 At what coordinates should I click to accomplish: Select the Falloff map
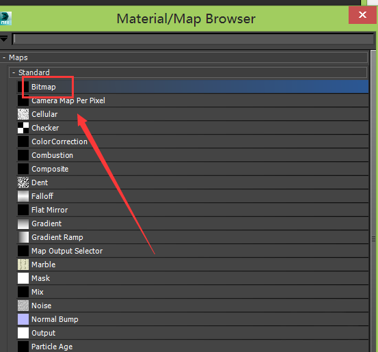(193, 196)
